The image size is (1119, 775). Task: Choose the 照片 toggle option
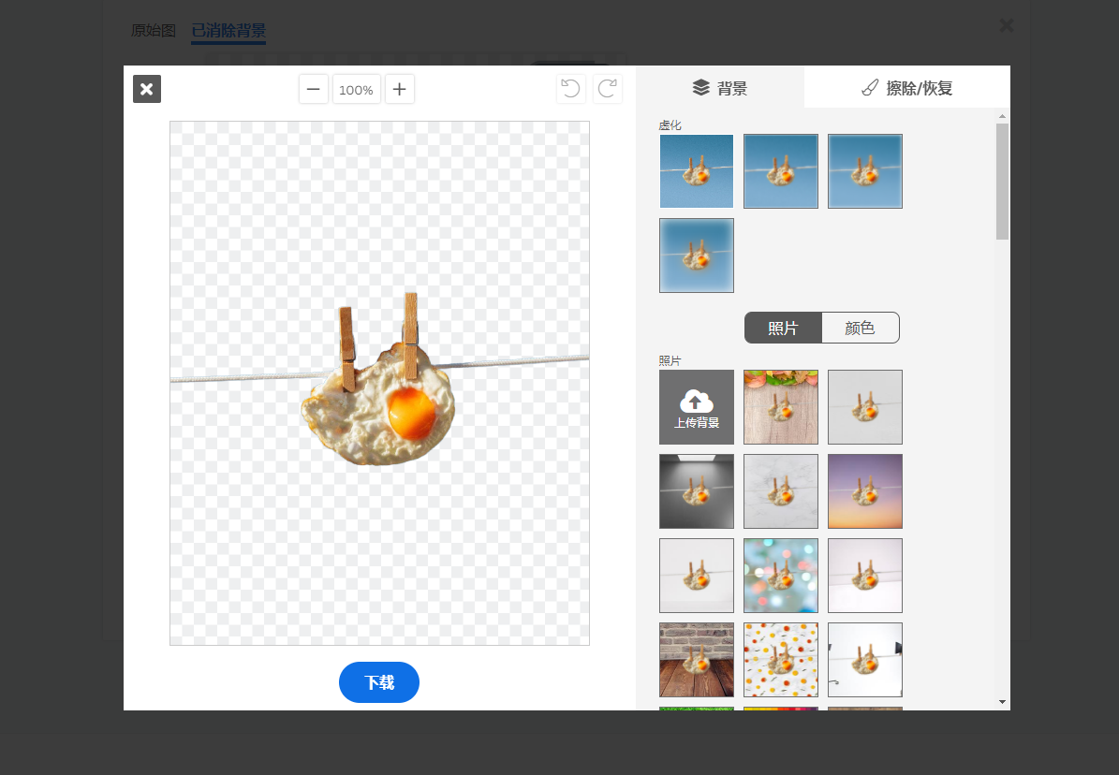pyautogui.click(x=783, y=328)
